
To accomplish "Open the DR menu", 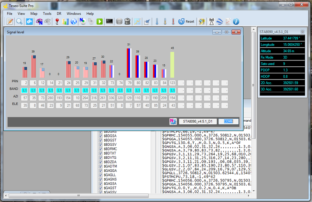I will point(59,13).
